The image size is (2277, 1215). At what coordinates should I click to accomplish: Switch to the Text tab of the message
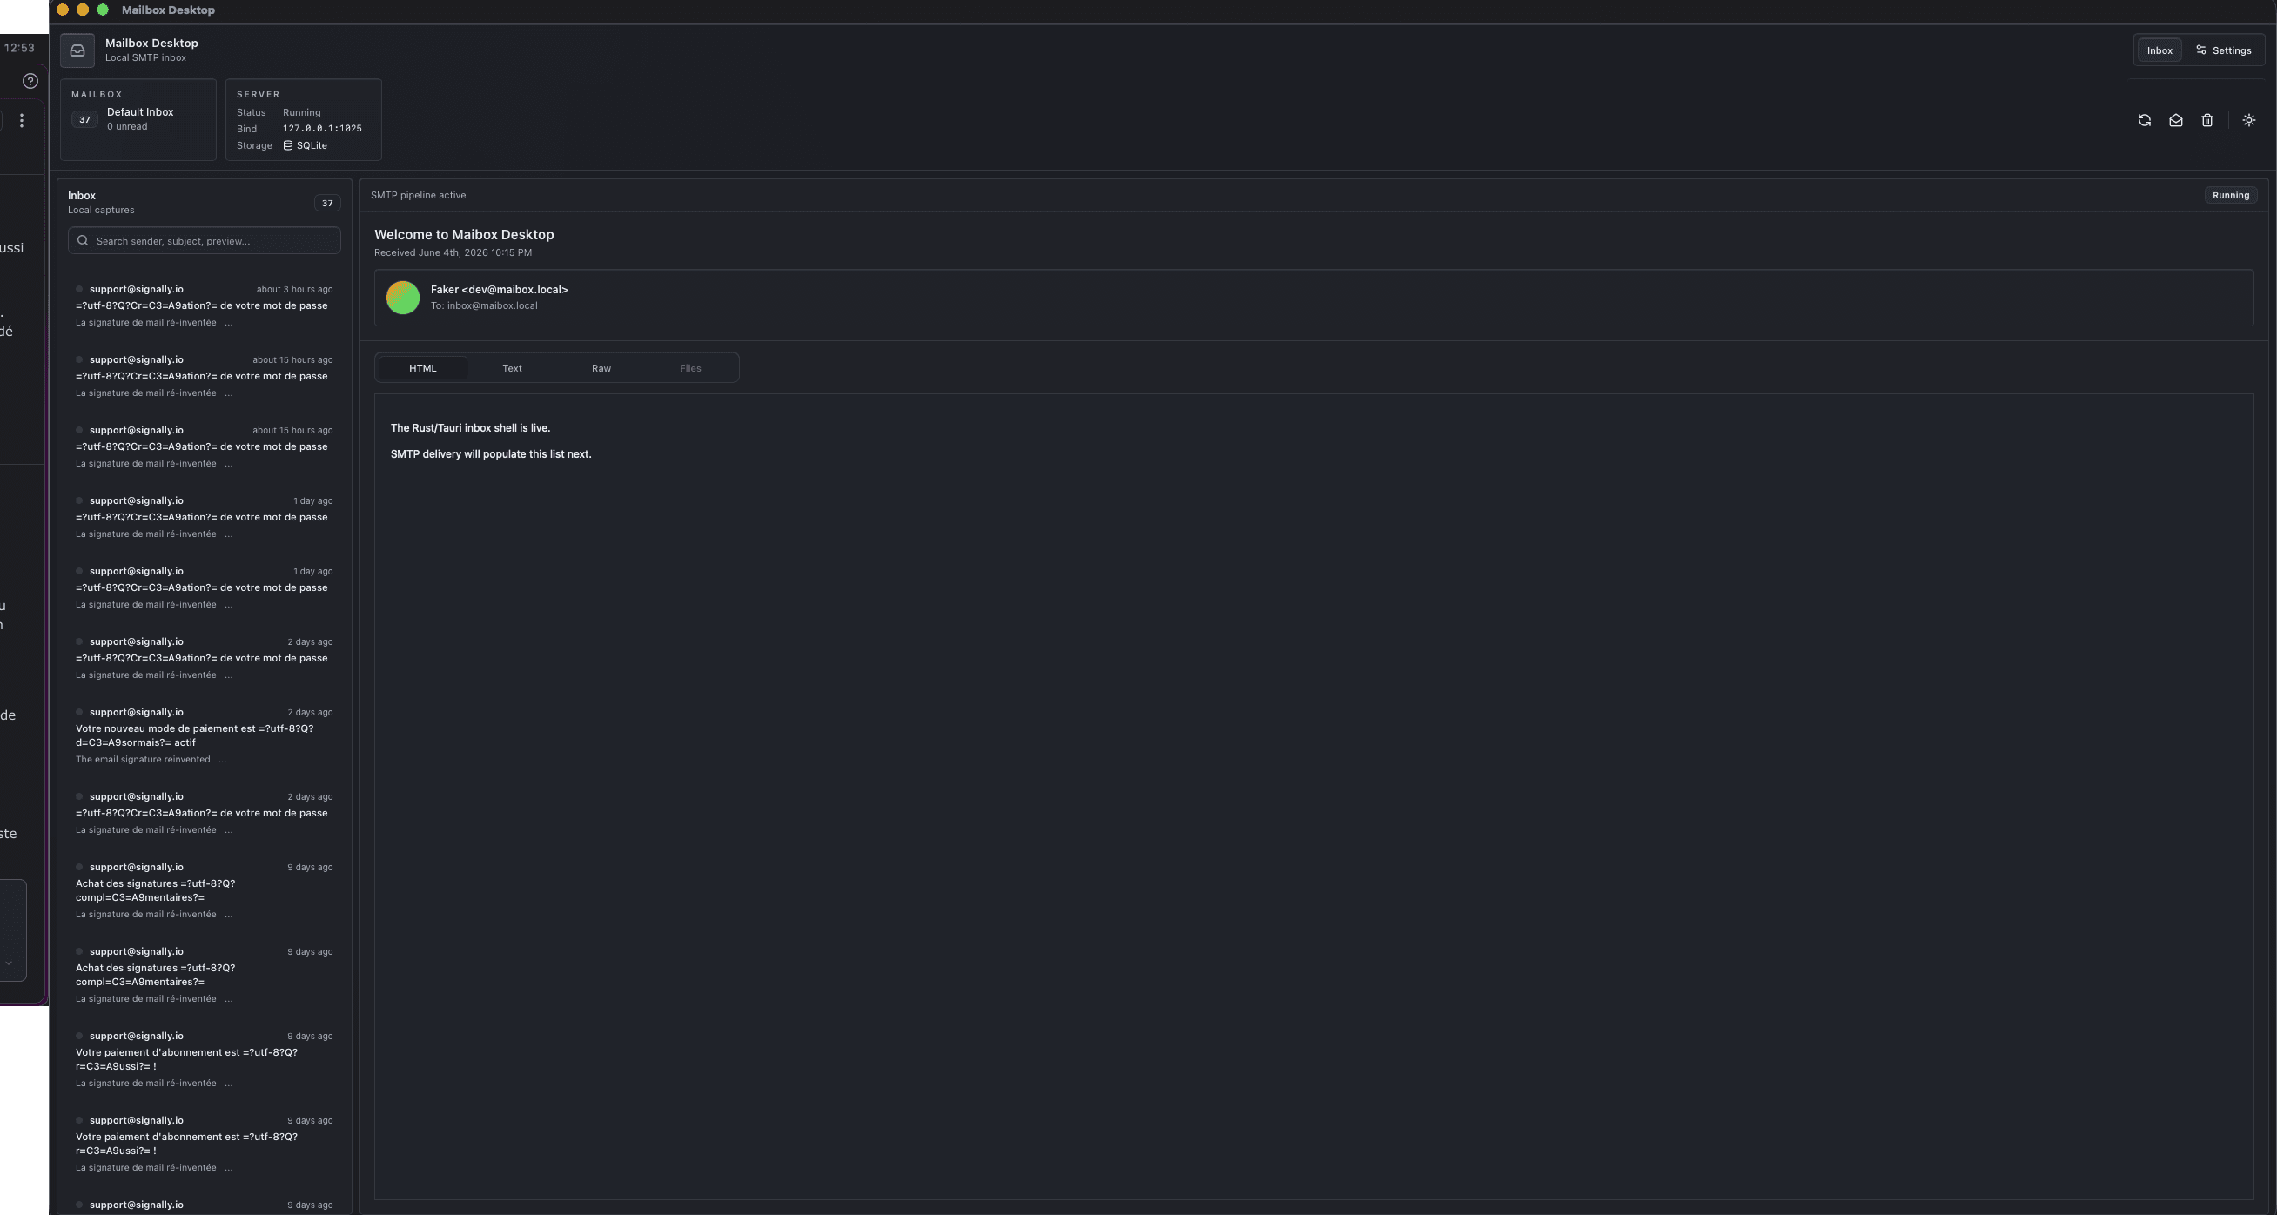512,367
